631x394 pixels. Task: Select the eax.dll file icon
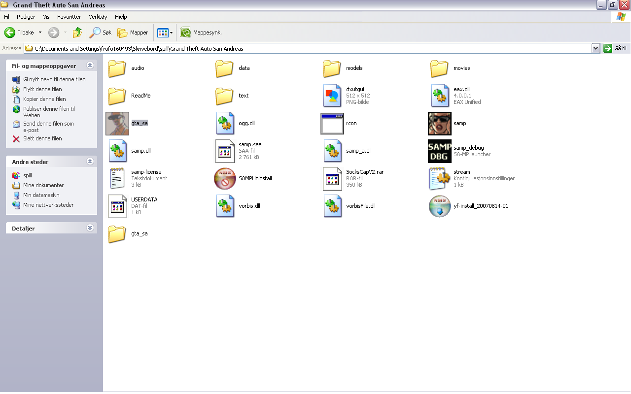click(439, 96)
